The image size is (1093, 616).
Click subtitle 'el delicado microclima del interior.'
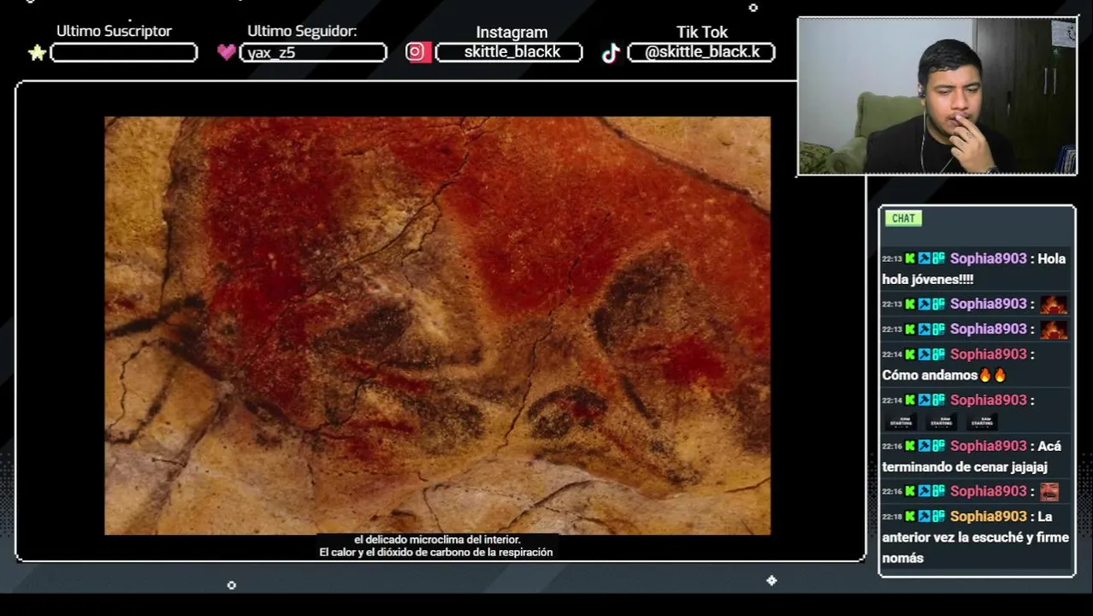click(x=437, y=540)
